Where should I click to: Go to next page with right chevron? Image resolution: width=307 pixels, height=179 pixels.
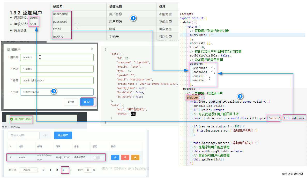coord(71,170)
